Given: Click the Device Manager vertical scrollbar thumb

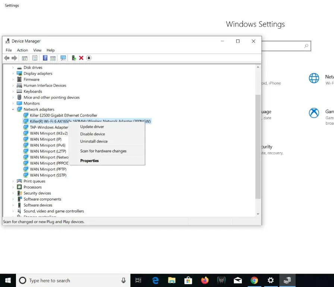Looking at the screenshot, I should click(258, 147).
